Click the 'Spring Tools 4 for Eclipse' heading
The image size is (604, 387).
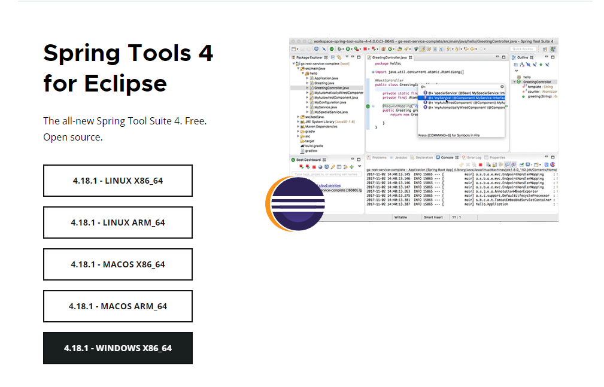click(128, 68)
